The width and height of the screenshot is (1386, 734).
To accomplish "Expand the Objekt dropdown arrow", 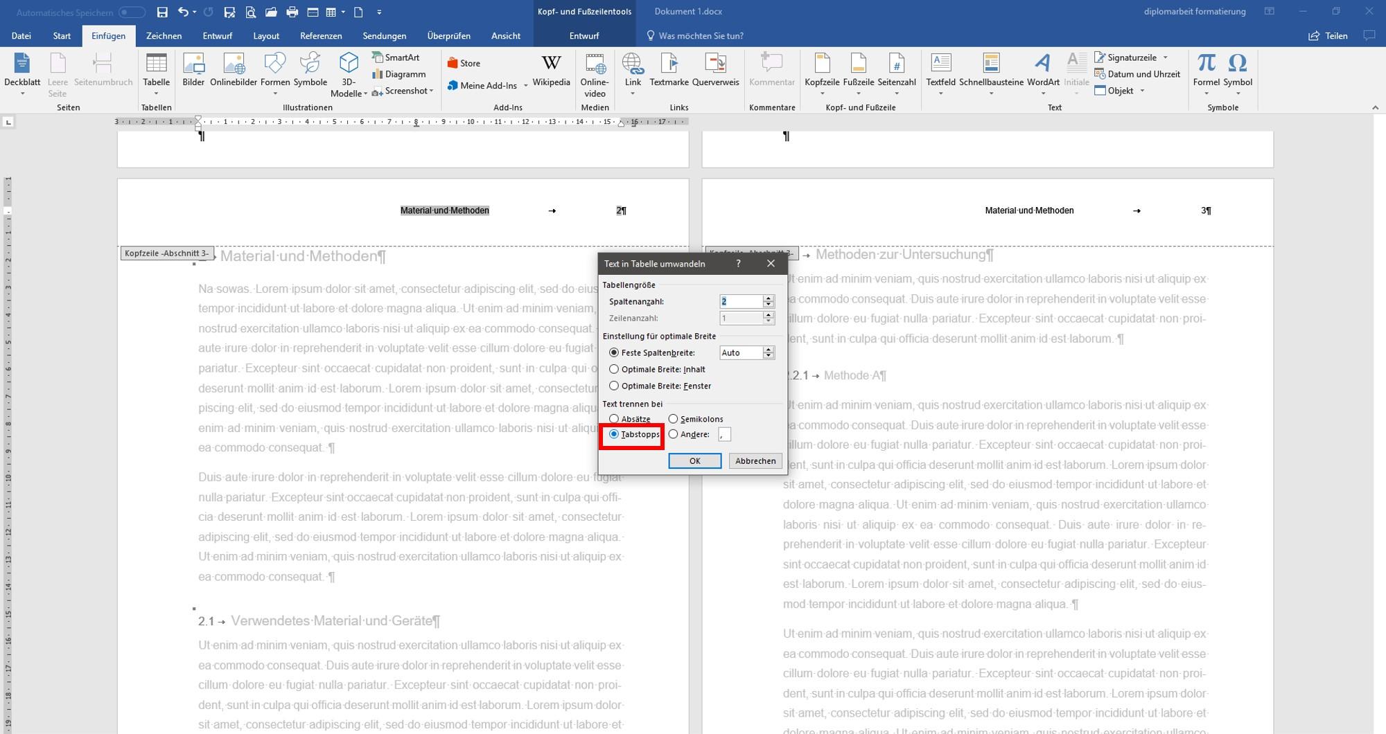I will [1142, 91].
